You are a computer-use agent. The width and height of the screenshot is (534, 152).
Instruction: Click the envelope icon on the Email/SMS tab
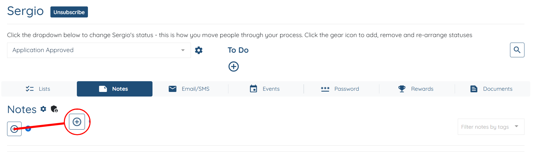[173, 89]
